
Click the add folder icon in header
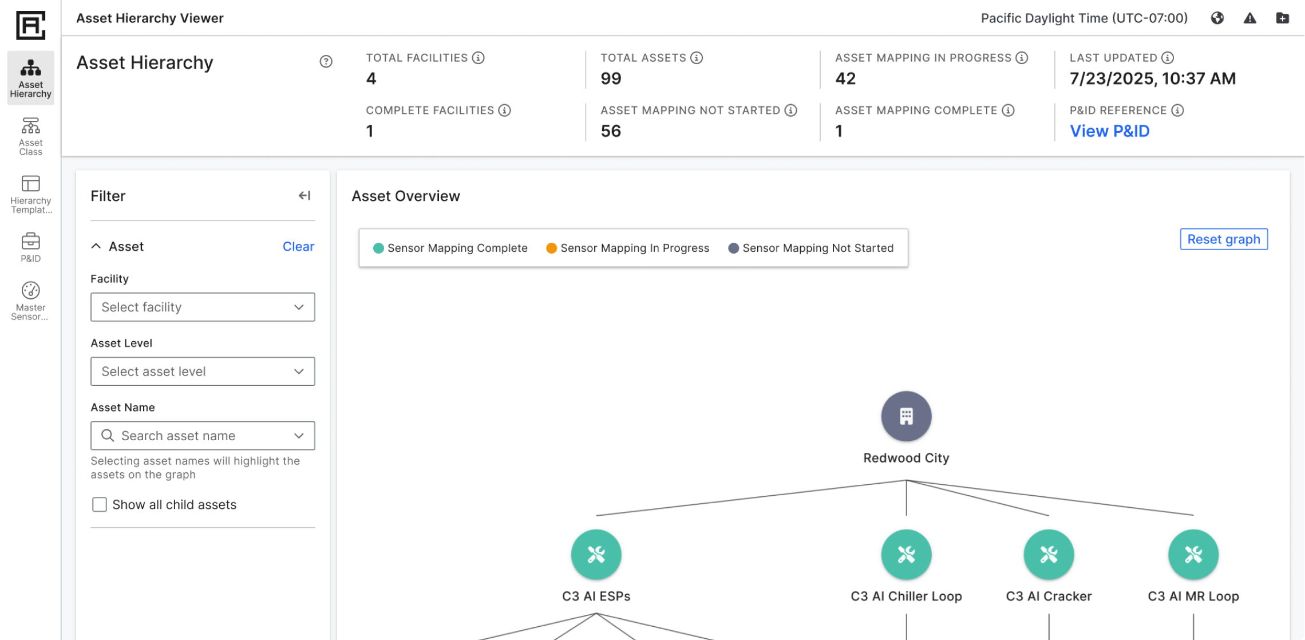point(1283,18)
